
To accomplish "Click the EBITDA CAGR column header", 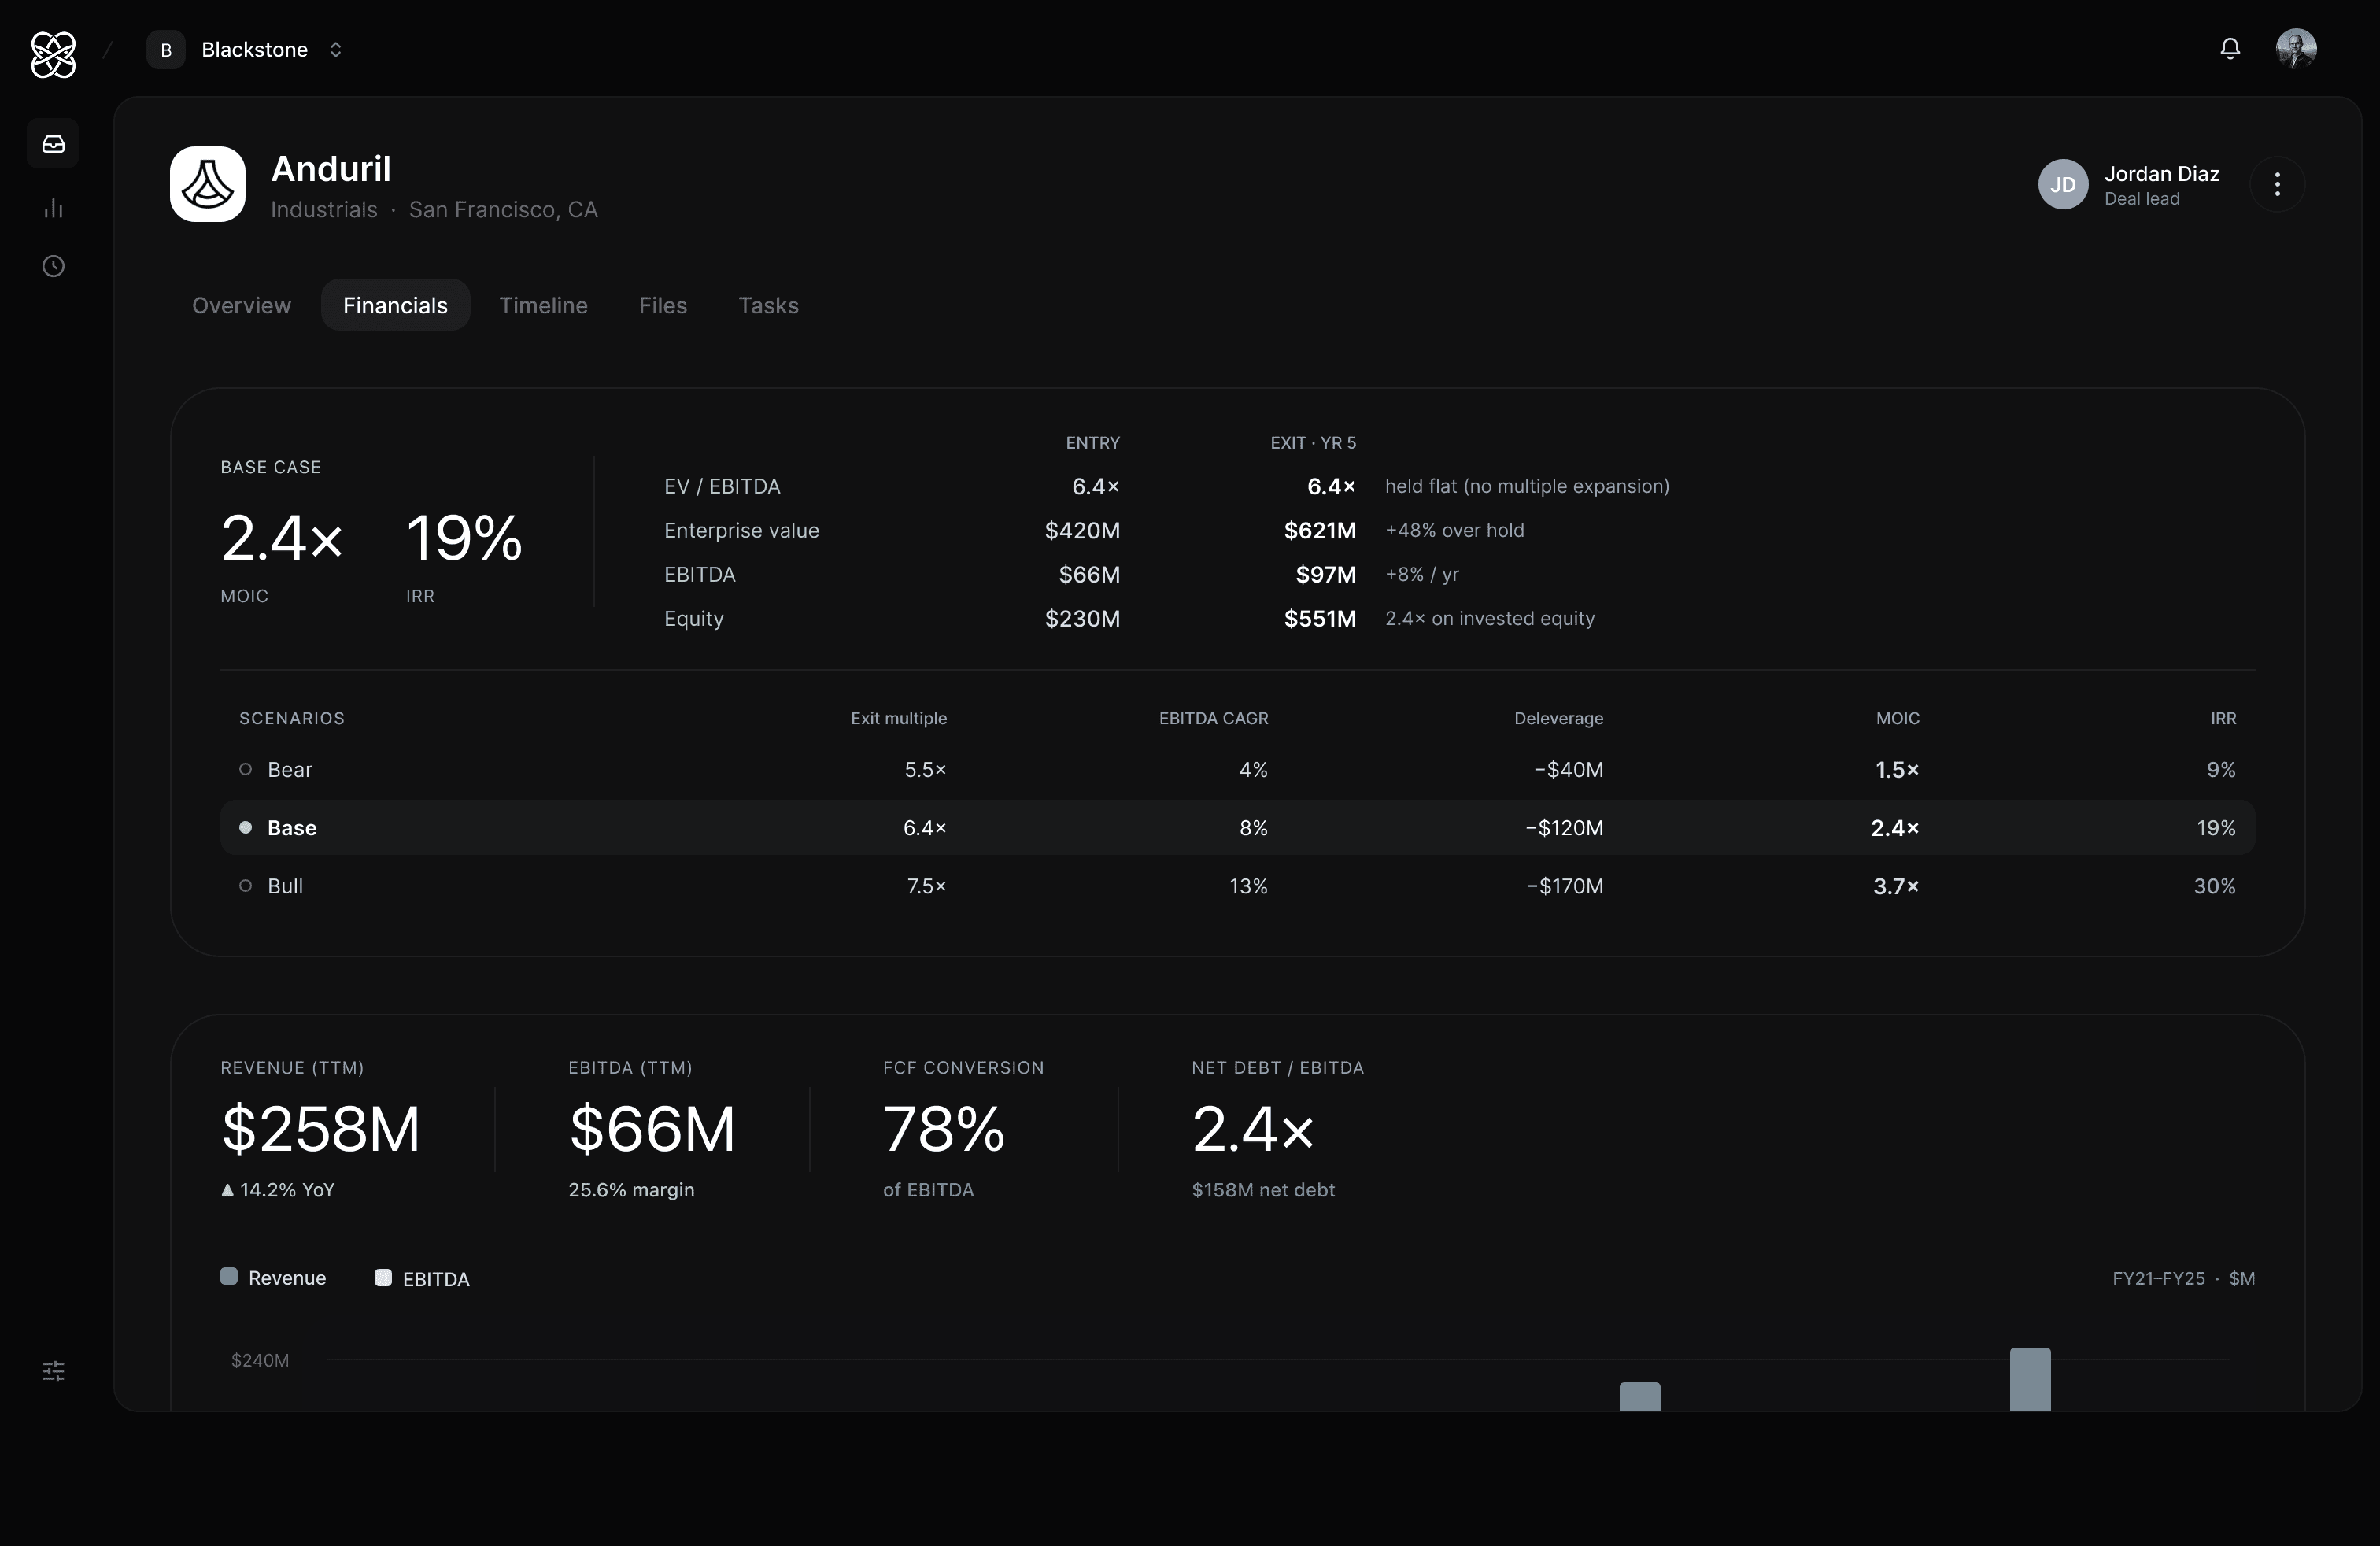I will (x=1213, y=718).
